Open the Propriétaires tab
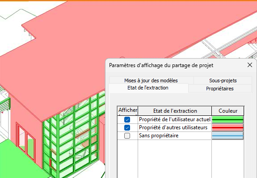257x178 pixels. 220,89
